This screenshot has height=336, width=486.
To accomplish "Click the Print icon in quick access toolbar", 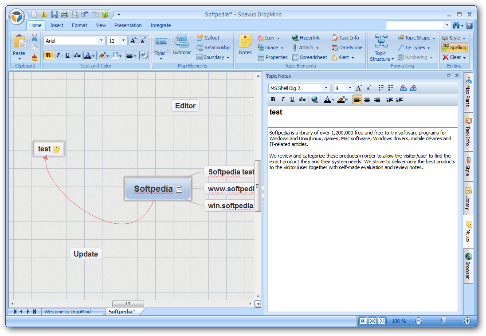I will [64, 14].
